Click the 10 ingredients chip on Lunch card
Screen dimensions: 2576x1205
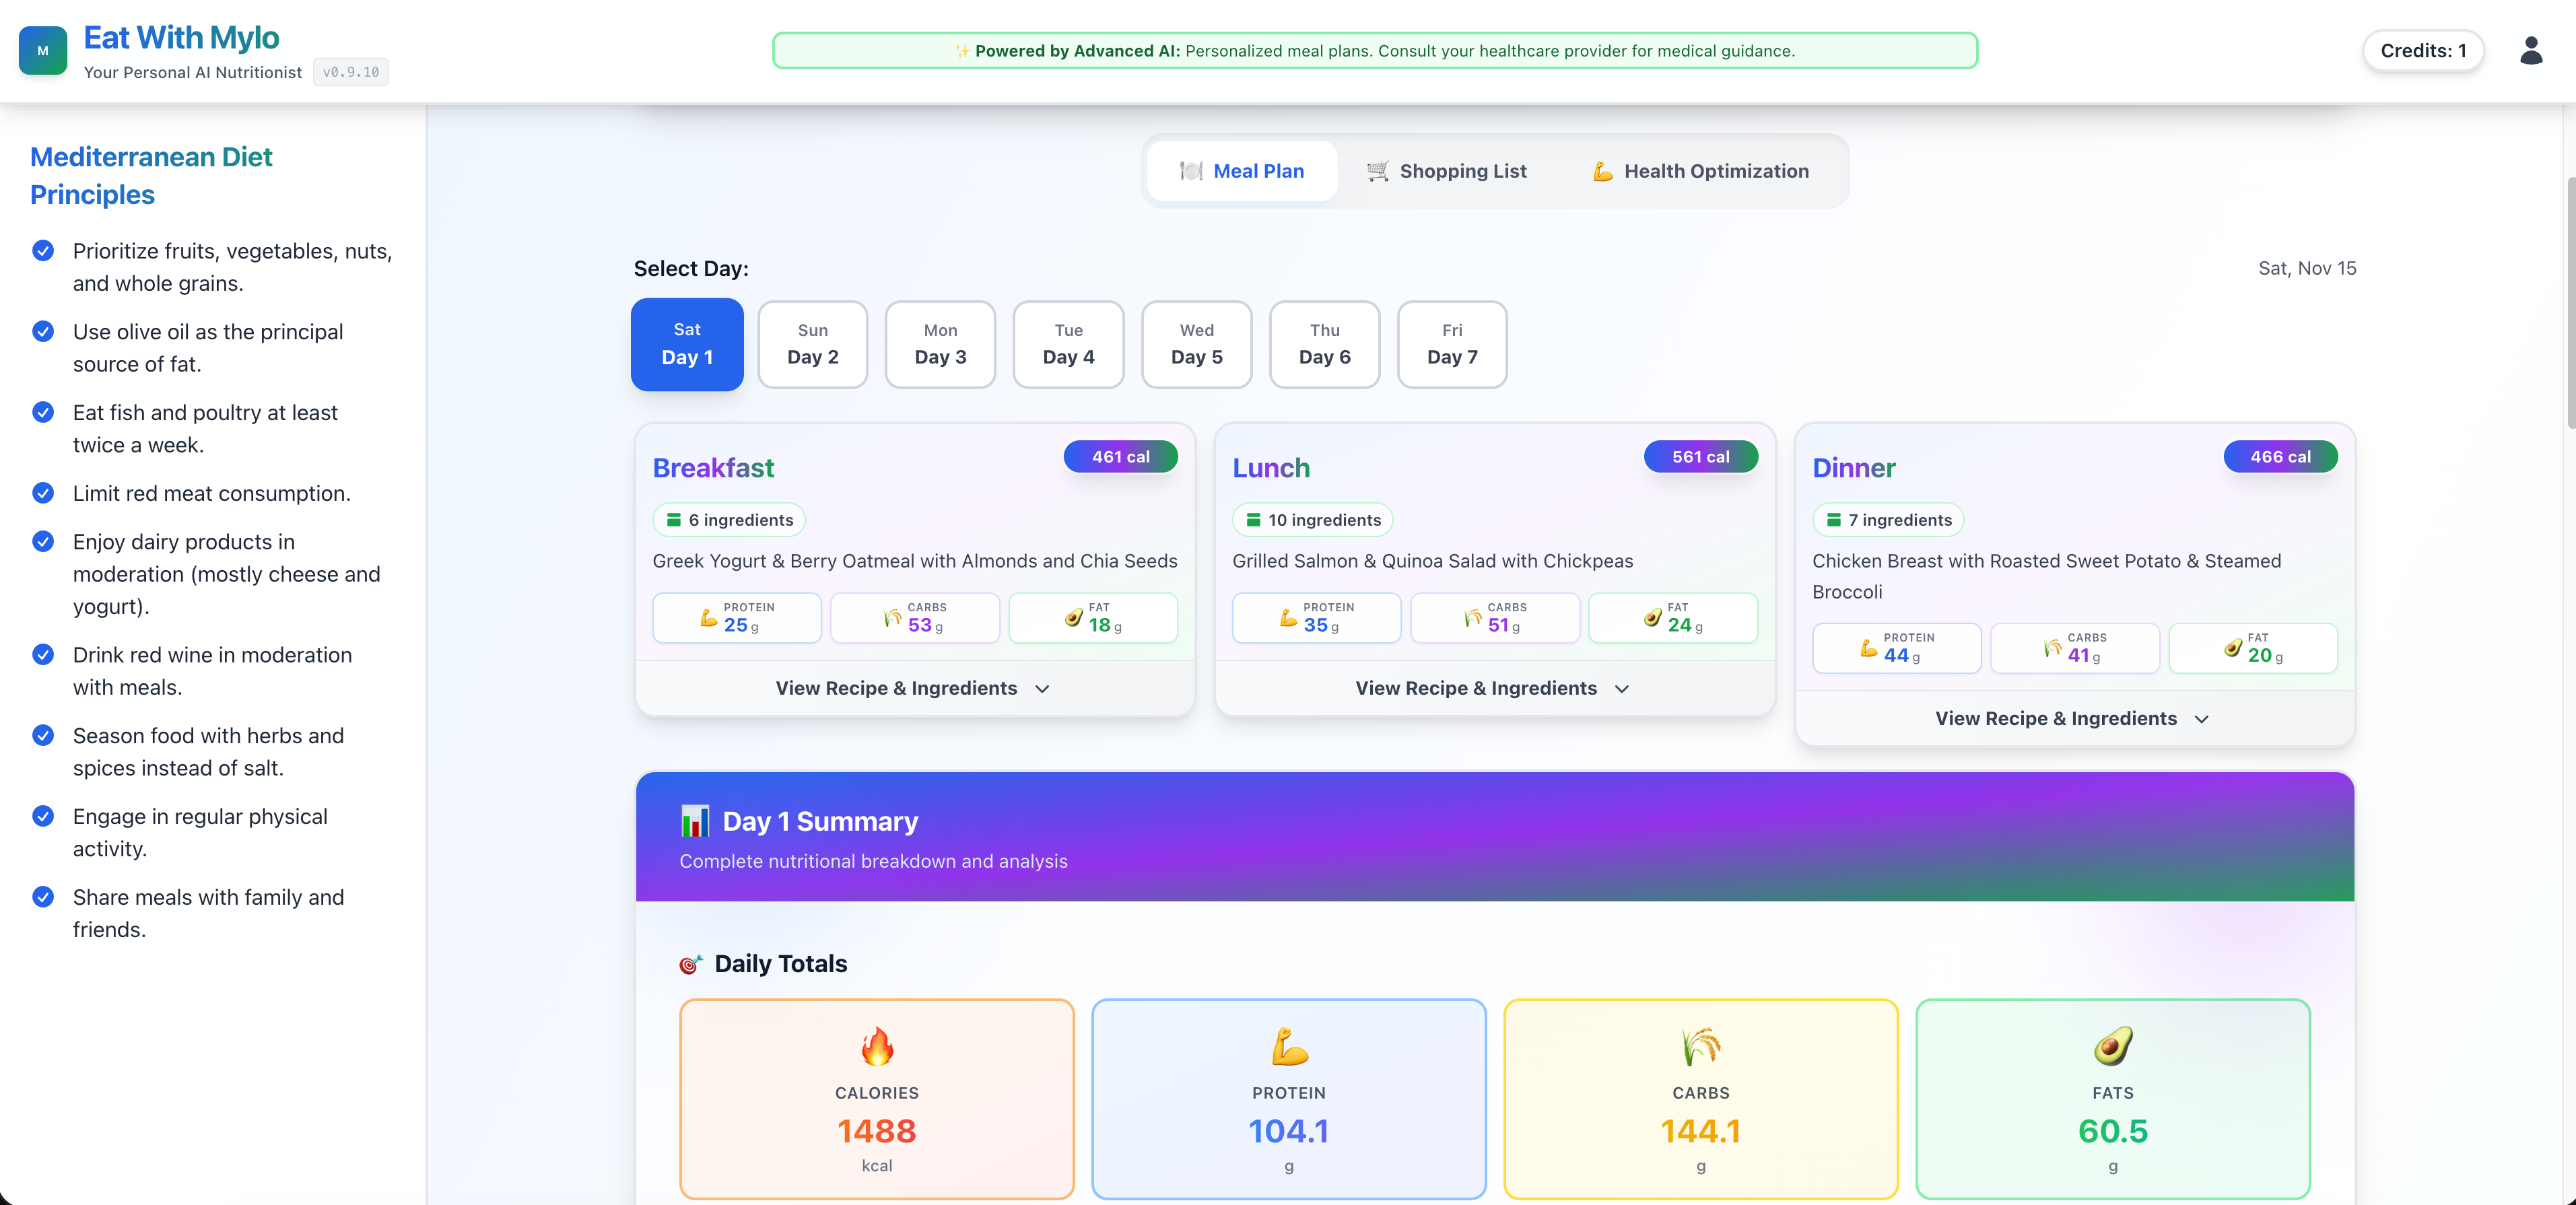point(1312,519)
